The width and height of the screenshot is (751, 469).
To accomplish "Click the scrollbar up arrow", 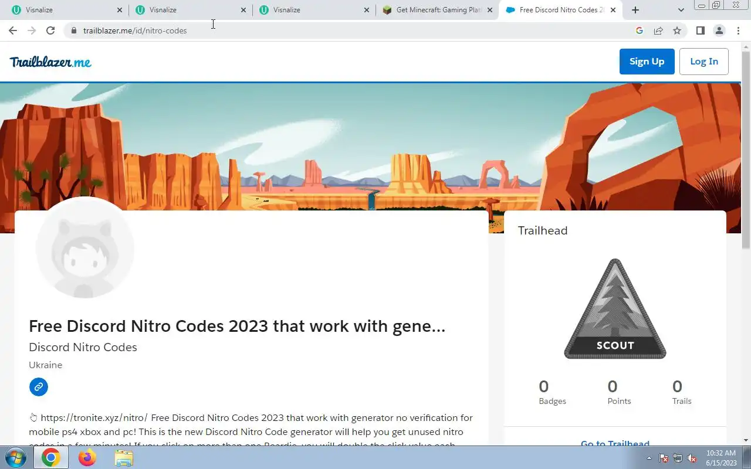I will click(746, 46).
